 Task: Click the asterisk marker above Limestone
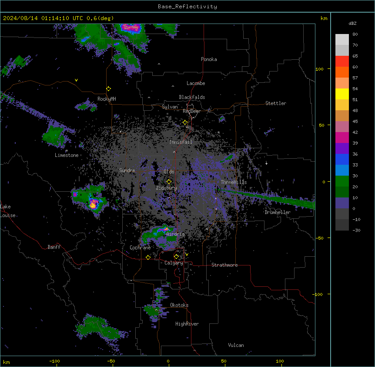tap(67, 151)
